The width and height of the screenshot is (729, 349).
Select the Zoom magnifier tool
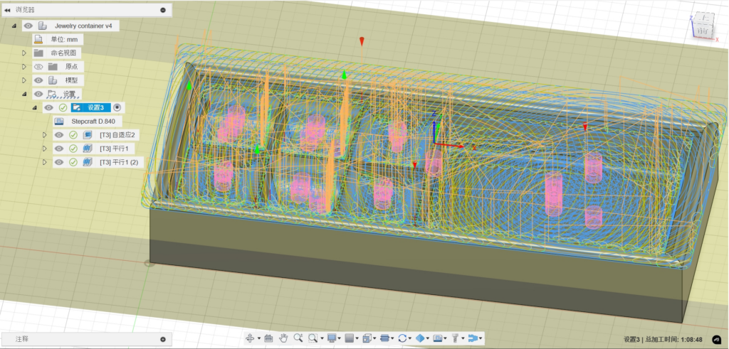[x=298, y=338]
